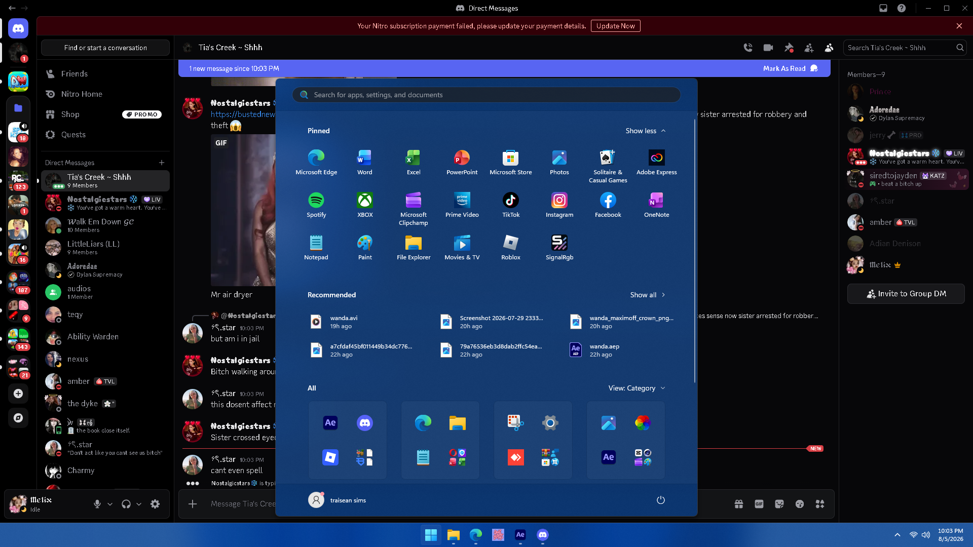Screen dimensions: 973x547
Task: Open Discord from the taskbar
Action: coord(543,535)
